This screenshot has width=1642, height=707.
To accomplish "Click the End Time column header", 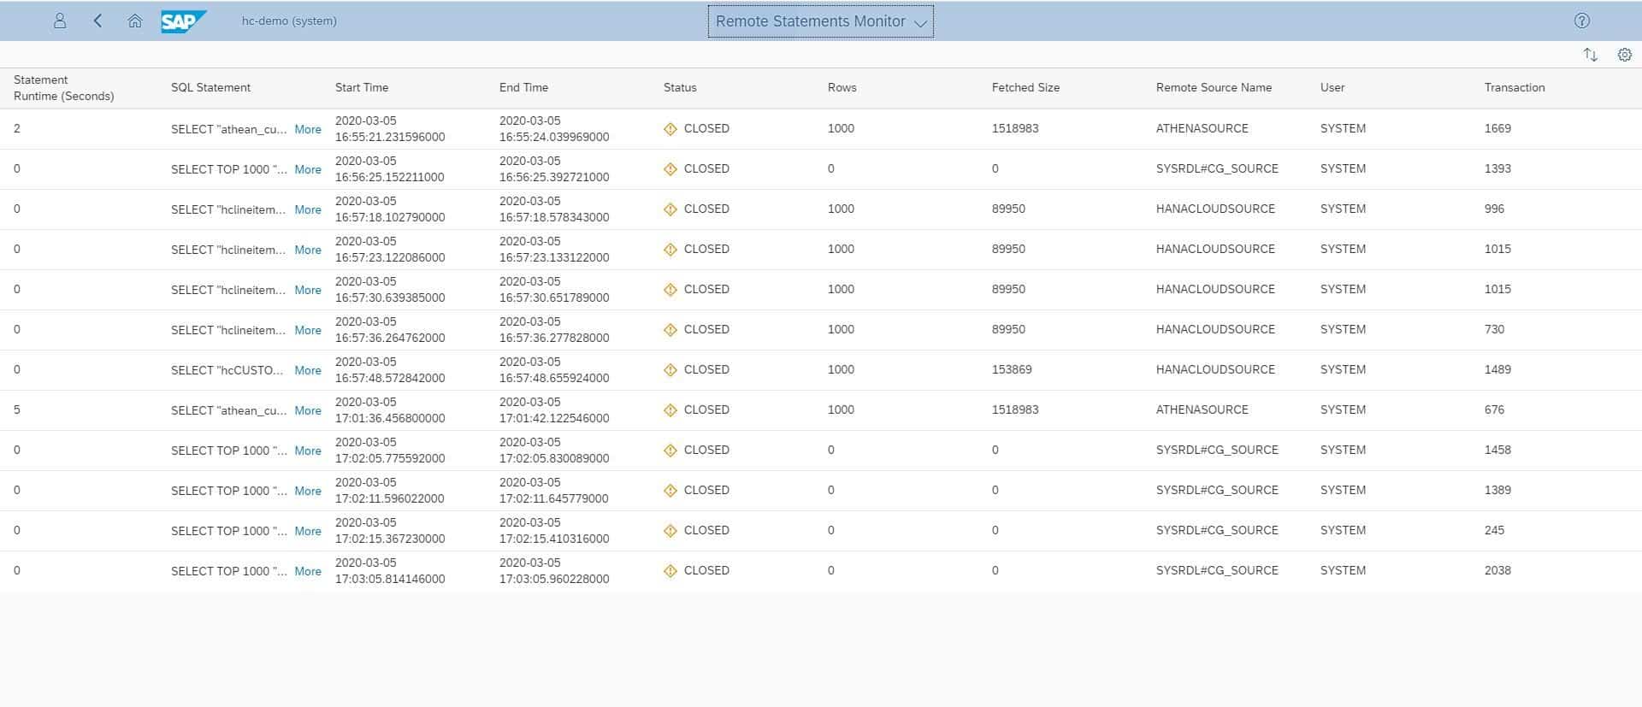I will click(x=523, y=87).
